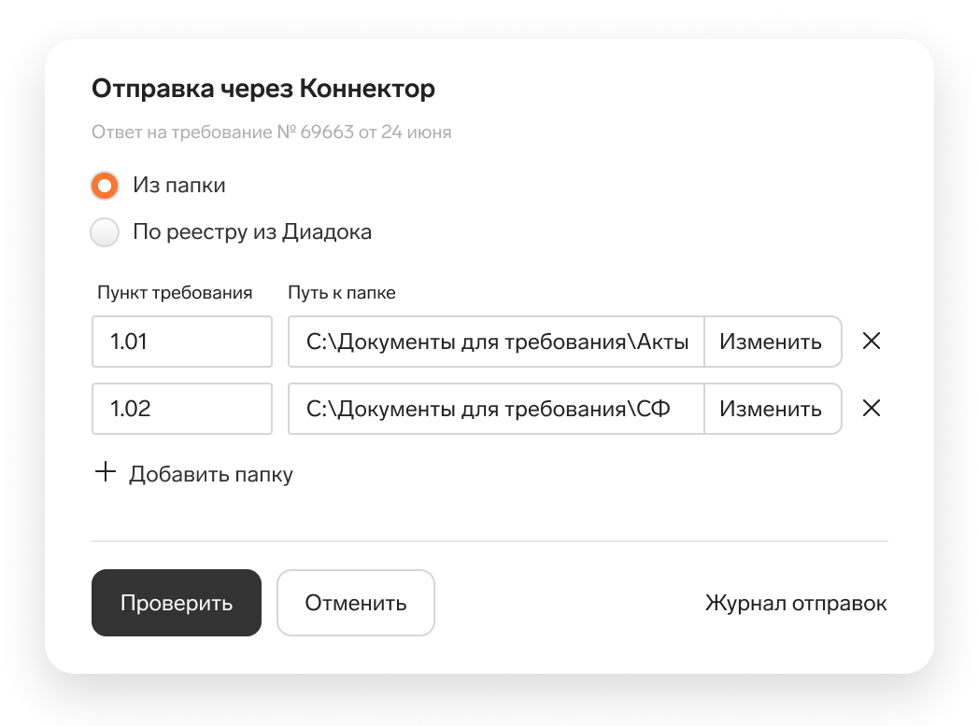Click the 'Добавить папку' text link
This screenshot has height=726, width=979.
tap(210, 474)
